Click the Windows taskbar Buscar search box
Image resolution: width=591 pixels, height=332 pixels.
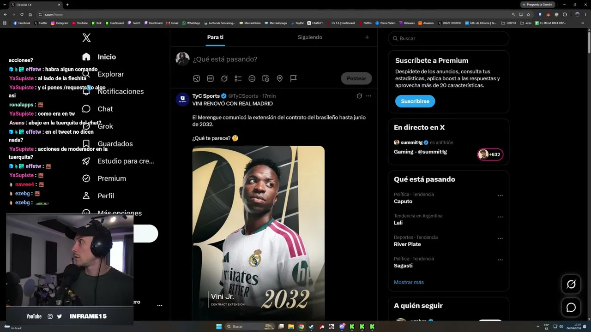click(x=250, y=326)
